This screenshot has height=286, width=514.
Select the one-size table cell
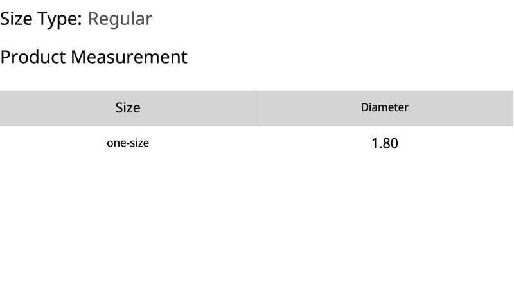(x=128, y=143)
